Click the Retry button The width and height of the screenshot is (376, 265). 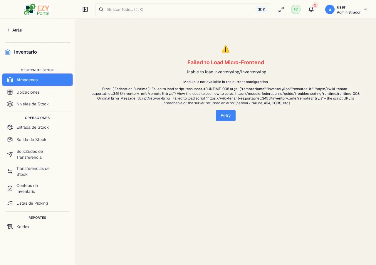click(226, 115)
